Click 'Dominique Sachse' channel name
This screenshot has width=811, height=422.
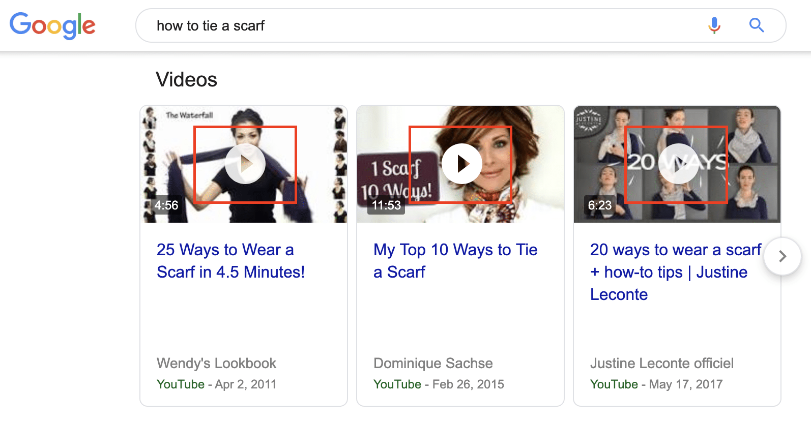click(x=433, y=363)
